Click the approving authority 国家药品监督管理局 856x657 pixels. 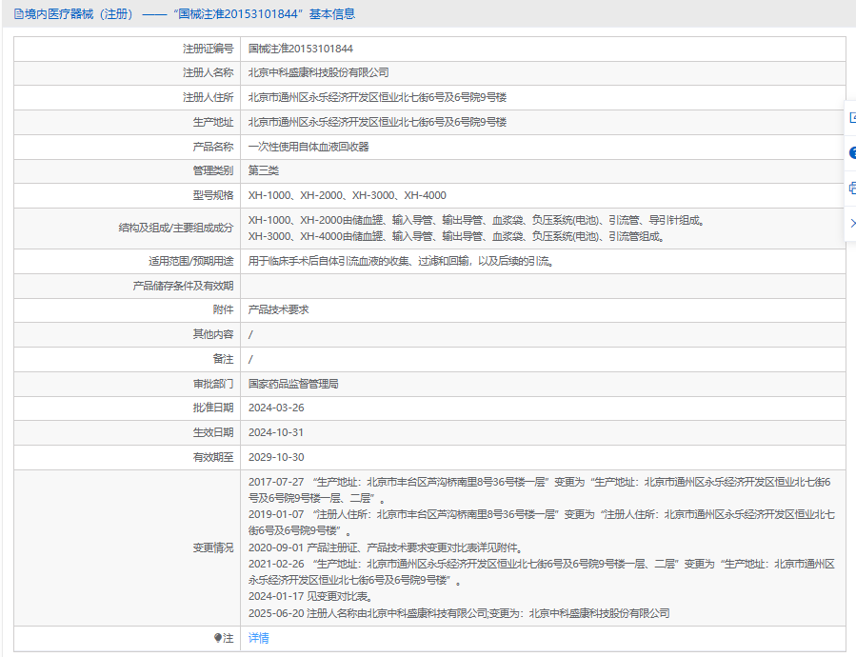[293, 384]
